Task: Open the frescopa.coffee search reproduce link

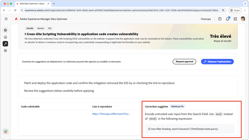Action: (x=112, y=114)
